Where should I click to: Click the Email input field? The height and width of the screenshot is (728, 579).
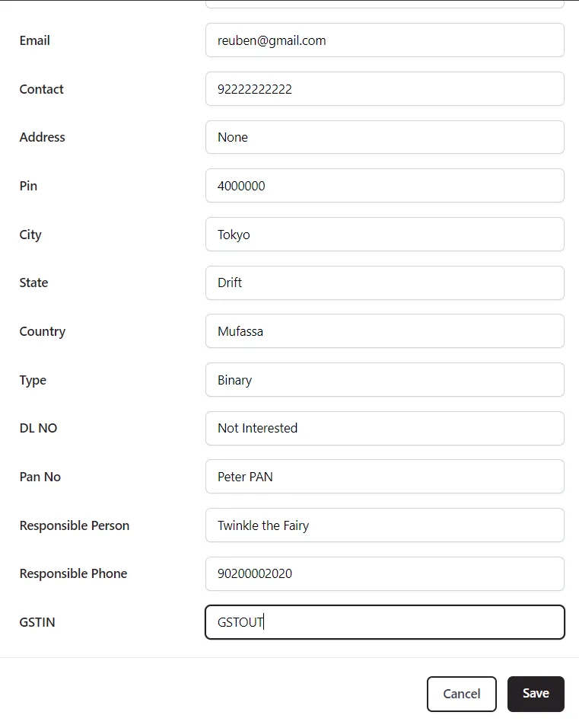[x=384, y=40]
